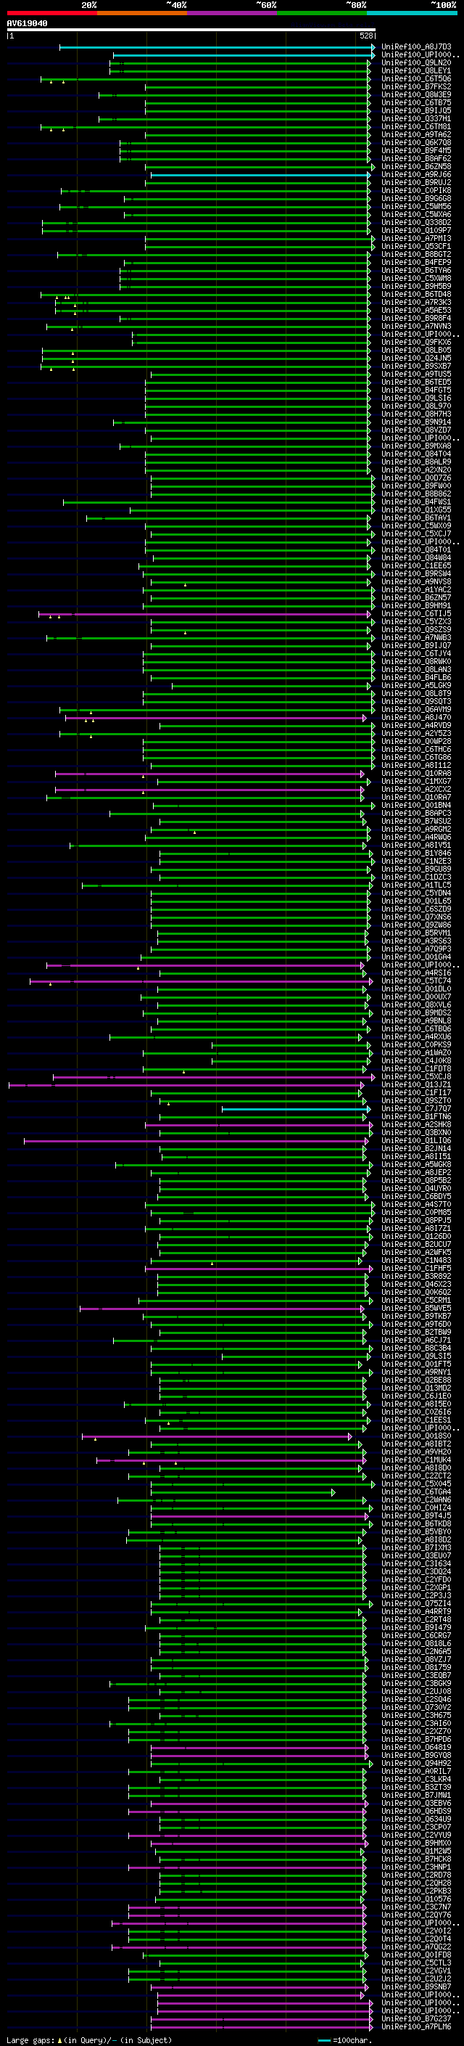The image size is (464, 2046).
Task: Select hit label UniRef100_C1FHF5
Action: click(416, 1269)
